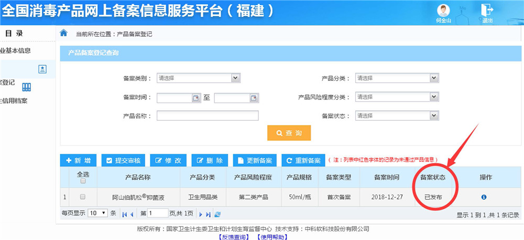Click the certificate icon in sidebar
The image size is (524, 240).
(x=42, y=70)
